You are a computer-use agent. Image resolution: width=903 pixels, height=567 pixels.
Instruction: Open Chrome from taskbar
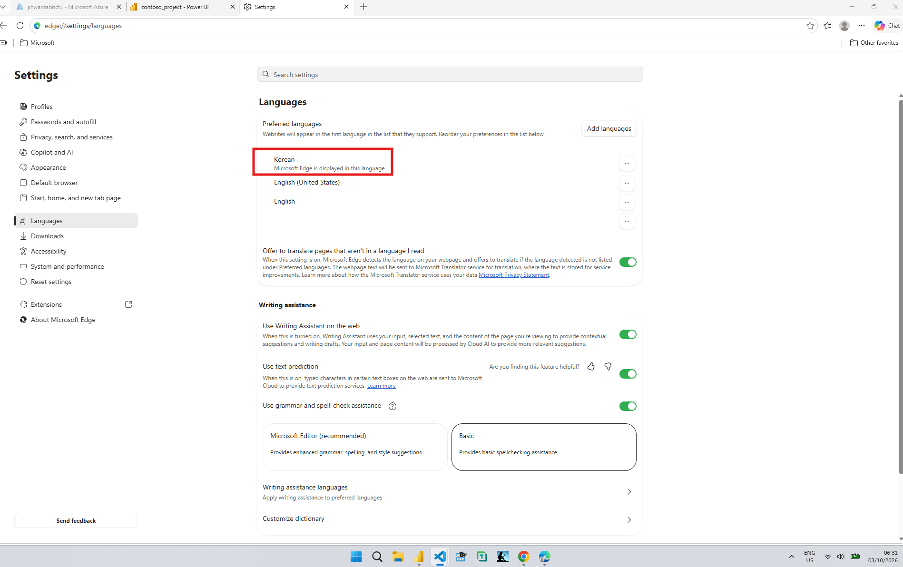[x=524, y=557]
